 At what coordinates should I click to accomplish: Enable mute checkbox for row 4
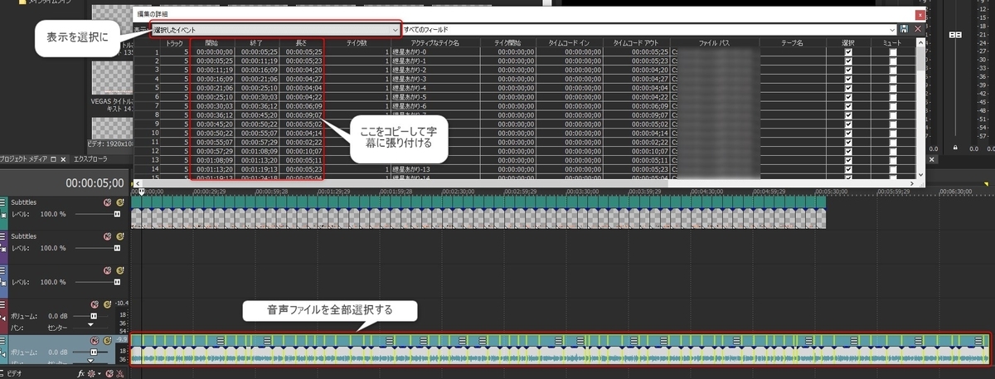pos(892,78)
